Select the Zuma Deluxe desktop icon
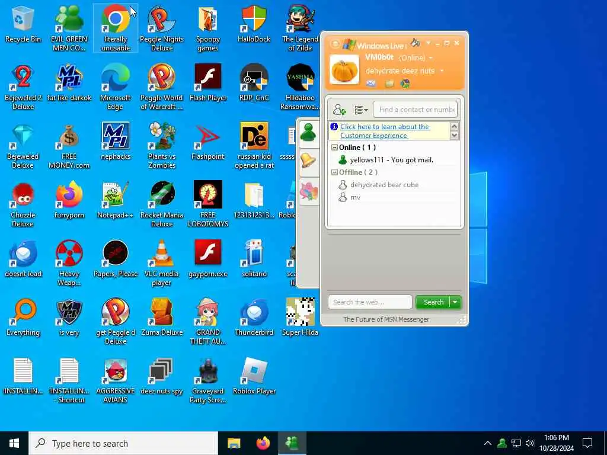 click(x=162, y=318)
